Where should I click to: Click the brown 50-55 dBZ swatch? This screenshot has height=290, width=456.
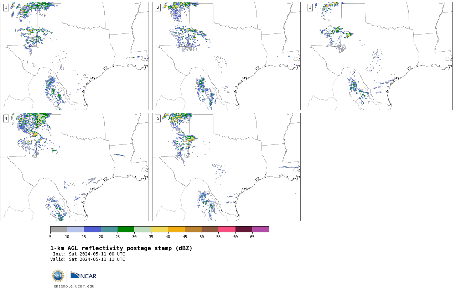[210, 229]
